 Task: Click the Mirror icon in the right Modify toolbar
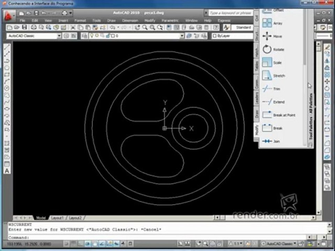click(327, 61)
